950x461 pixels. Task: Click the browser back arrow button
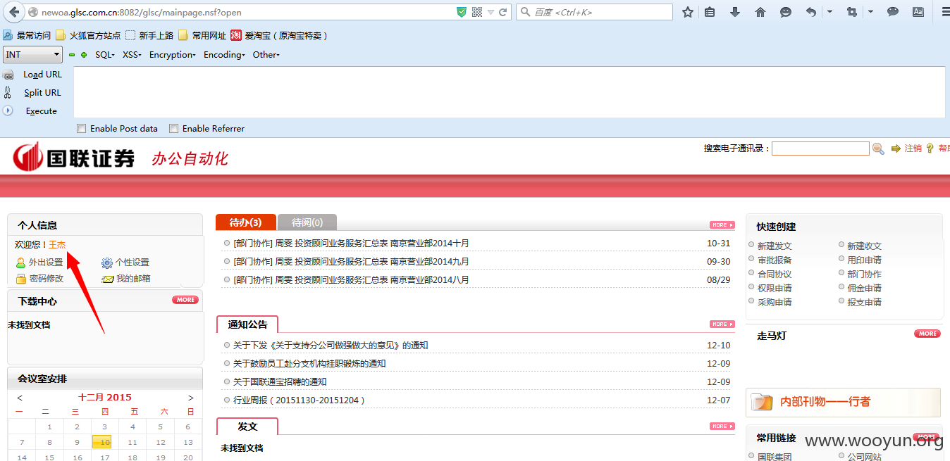point(13,12)
